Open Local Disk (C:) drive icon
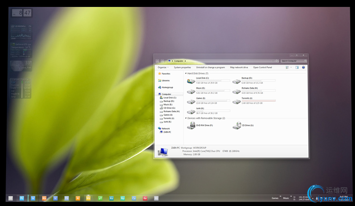The image size is (355, 206). tap(191, 81)
